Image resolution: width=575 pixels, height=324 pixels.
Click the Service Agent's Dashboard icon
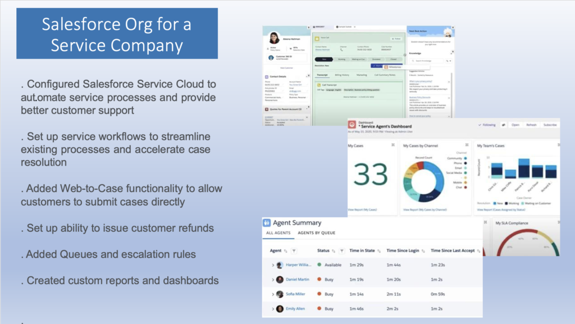352,124
